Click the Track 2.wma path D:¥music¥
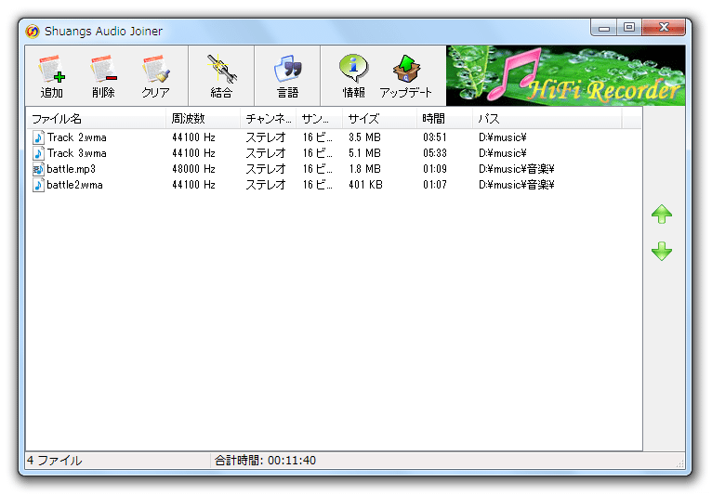 [502, 137]
